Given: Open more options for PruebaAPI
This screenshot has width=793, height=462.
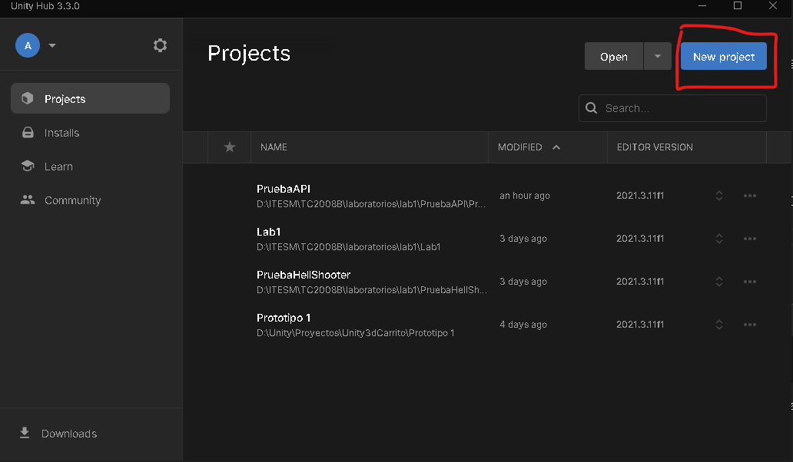Looking at the screenshot, I should click(x=750, y=196).
